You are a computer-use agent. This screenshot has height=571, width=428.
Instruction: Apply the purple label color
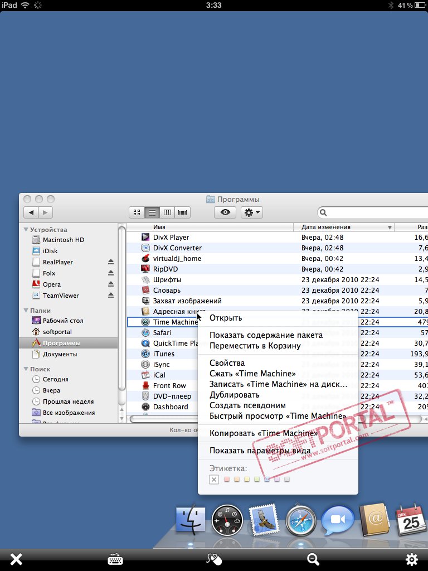[277, 480]
